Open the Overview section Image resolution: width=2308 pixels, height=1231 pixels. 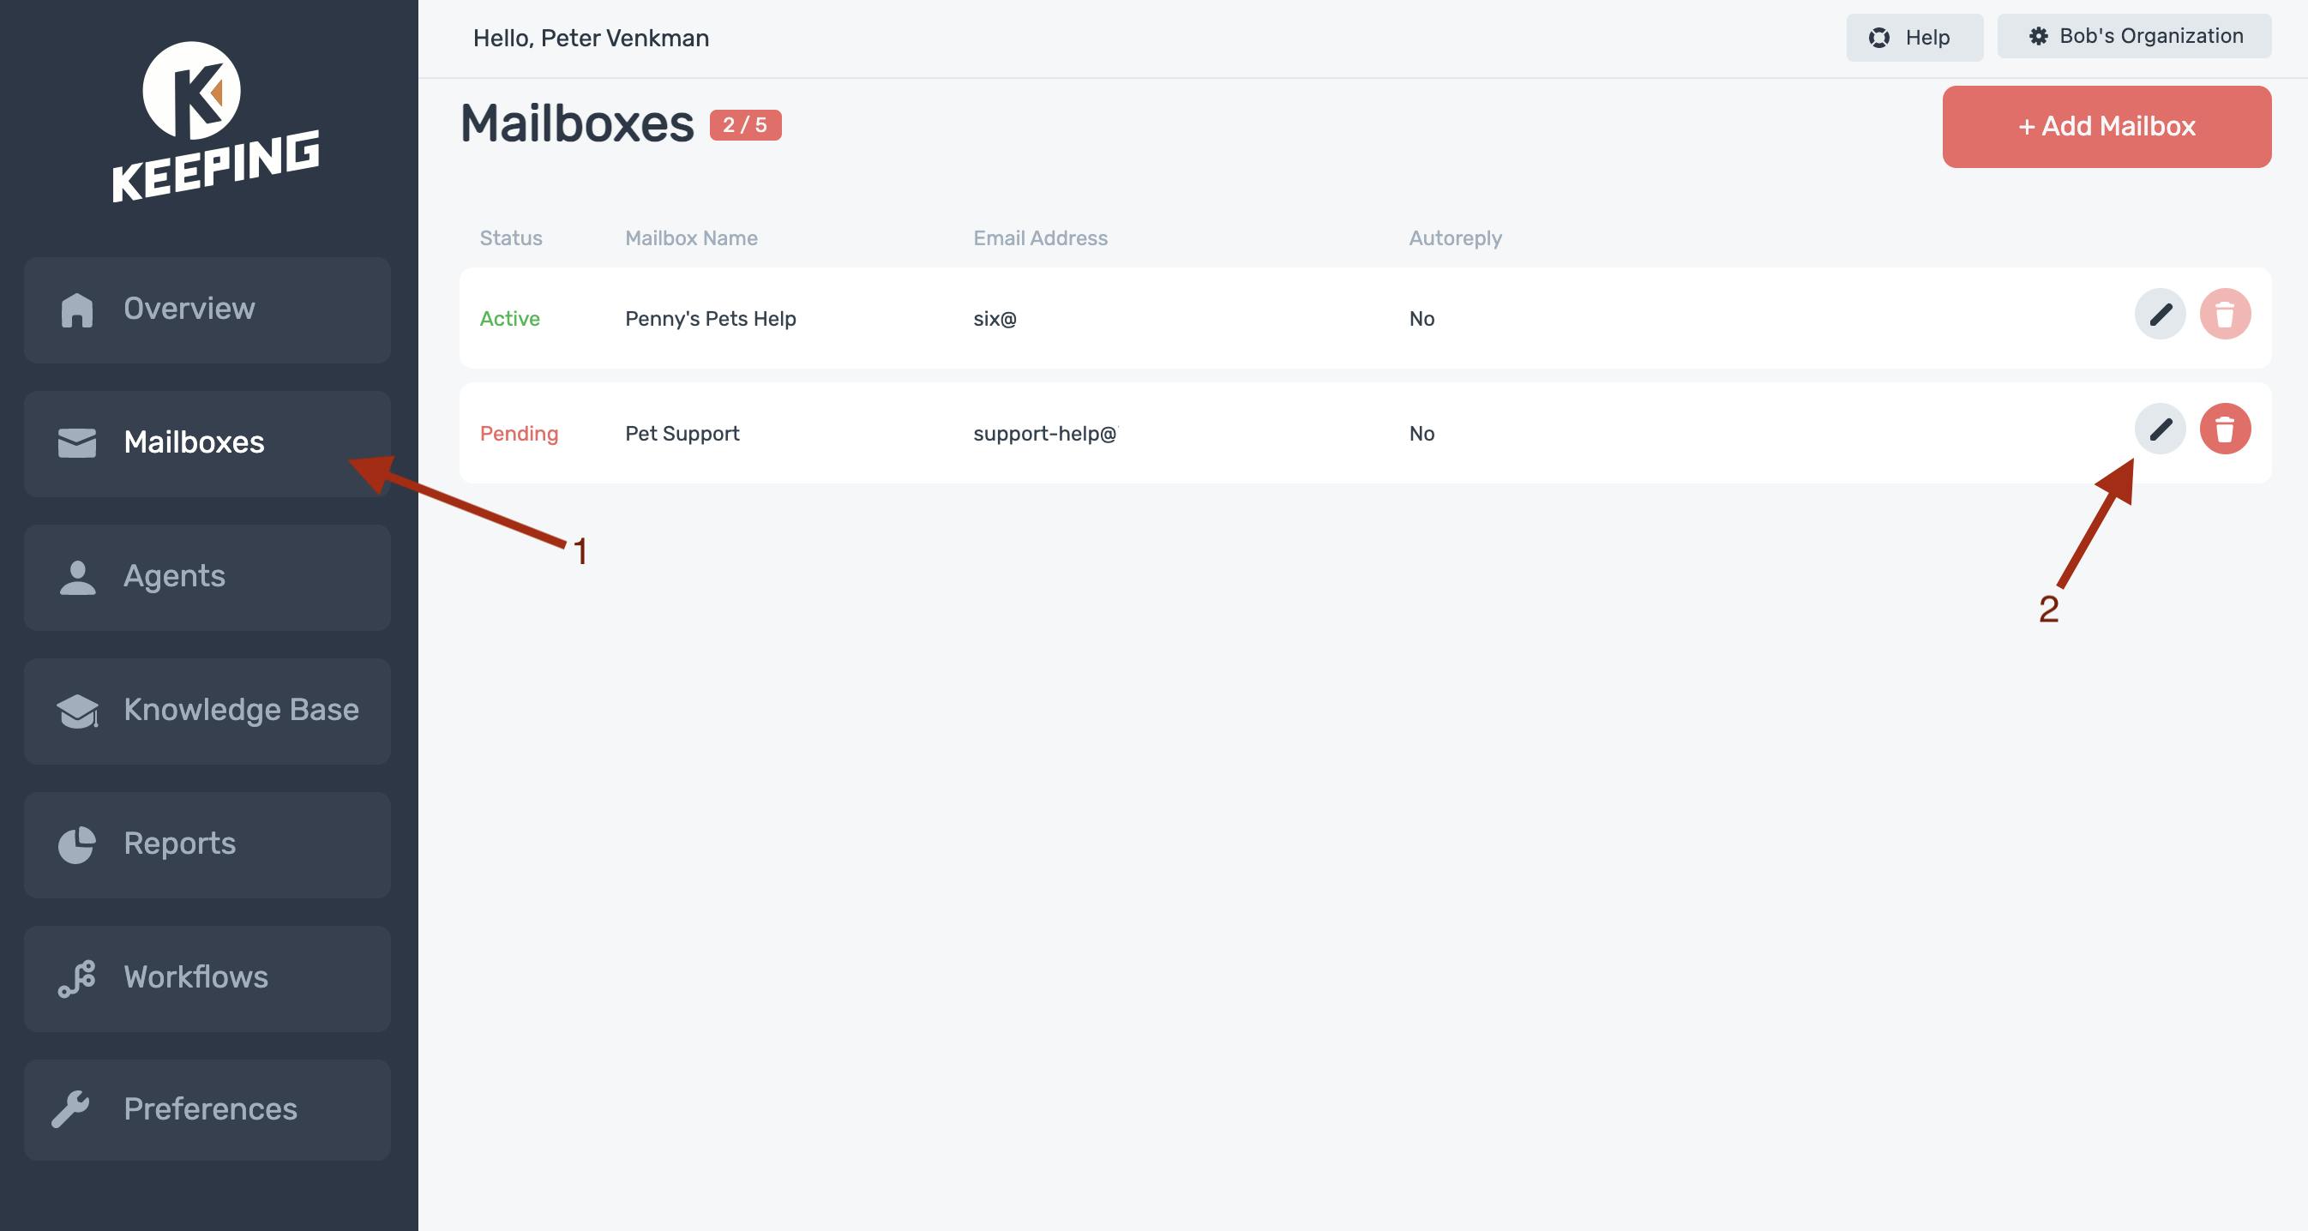coord(207,309)
